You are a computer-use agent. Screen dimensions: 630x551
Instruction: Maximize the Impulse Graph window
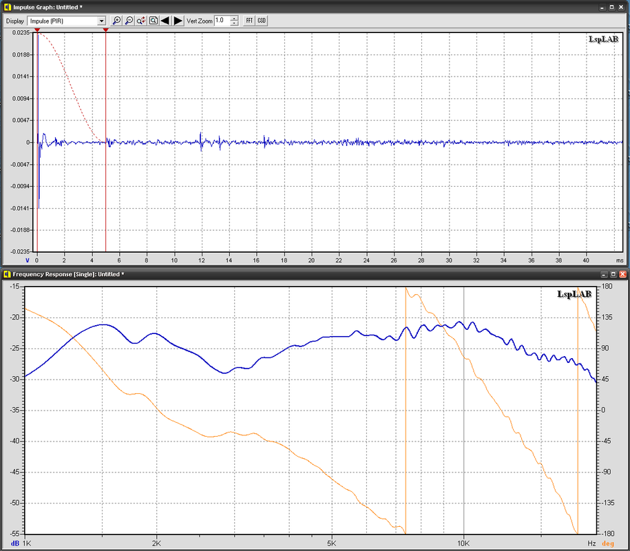point(612,8)
